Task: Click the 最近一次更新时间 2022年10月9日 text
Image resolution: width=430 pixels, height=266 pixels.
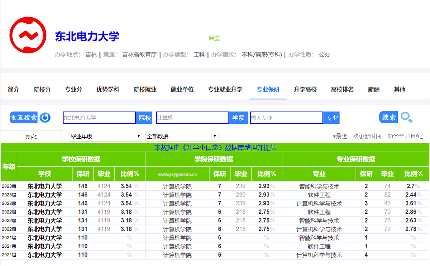Action: 378,137
